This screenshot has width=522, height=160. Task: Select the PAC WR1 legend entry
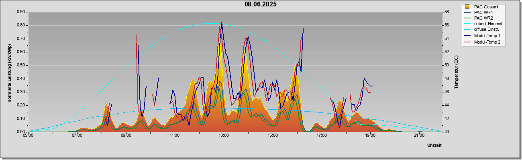click(483, 12)
